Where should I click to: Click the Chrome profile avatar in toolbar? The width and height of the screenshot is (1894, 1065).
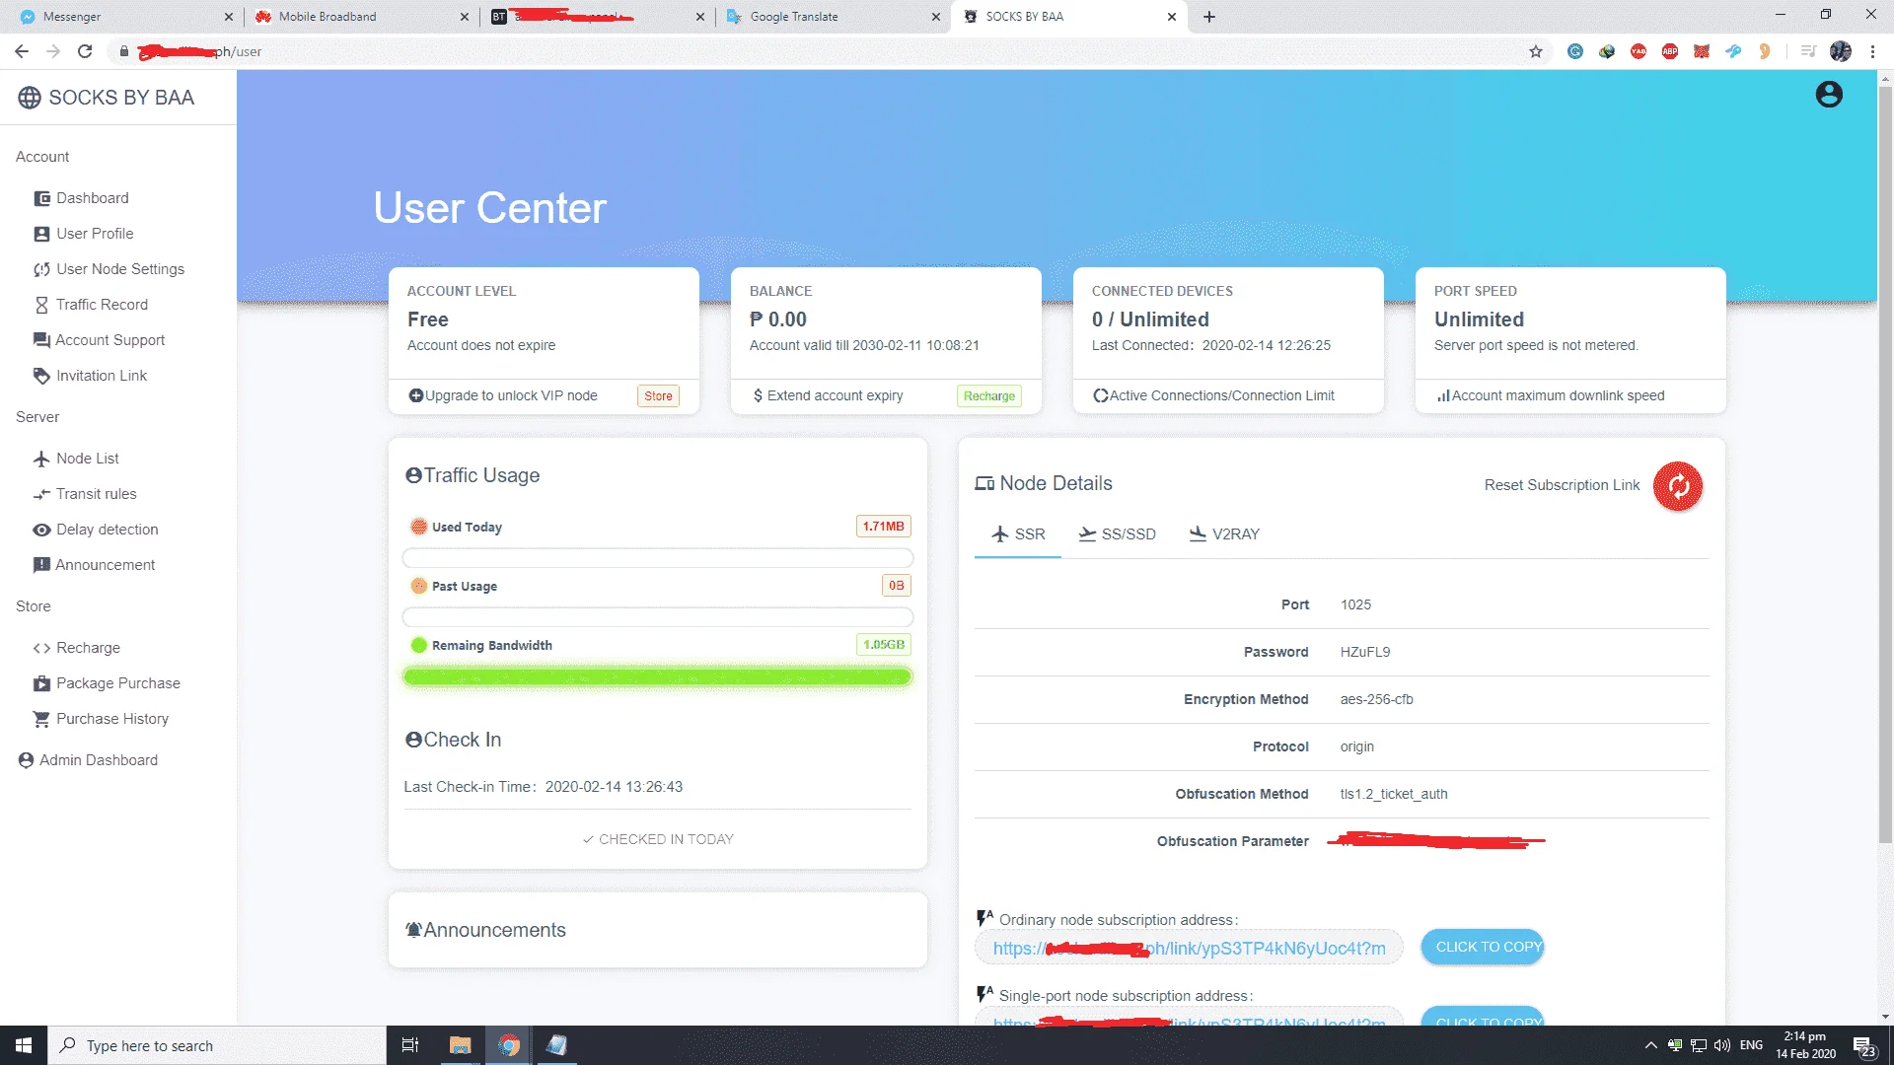click(x=1841, y=51)
